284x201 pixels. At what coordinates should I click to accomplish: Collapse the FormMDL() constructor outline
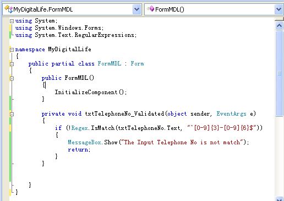click(12, 78)
